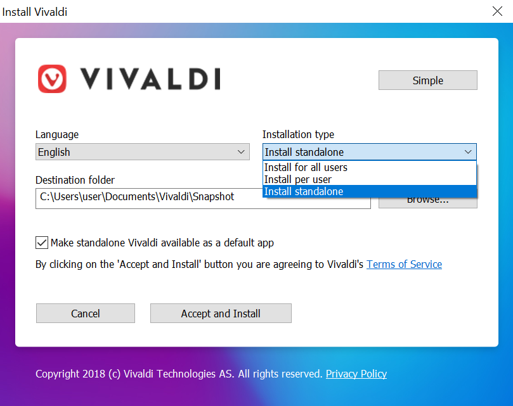Close the installer window

click(x=497, y=11)
